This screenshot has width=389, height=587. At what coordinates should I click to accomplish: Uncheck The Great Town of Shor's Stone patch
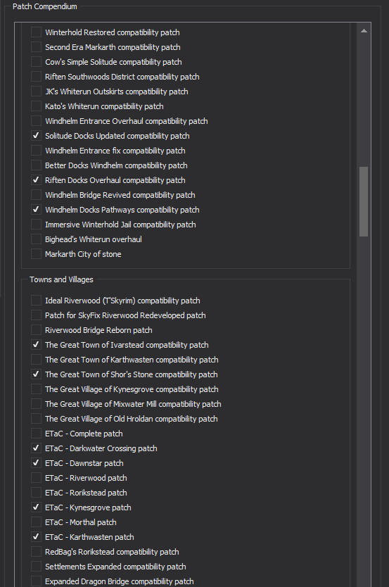[36, 374]
